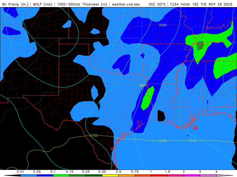Click the '0.05' legend value
The image size is (237, 177).
click(x=37, y=172)
